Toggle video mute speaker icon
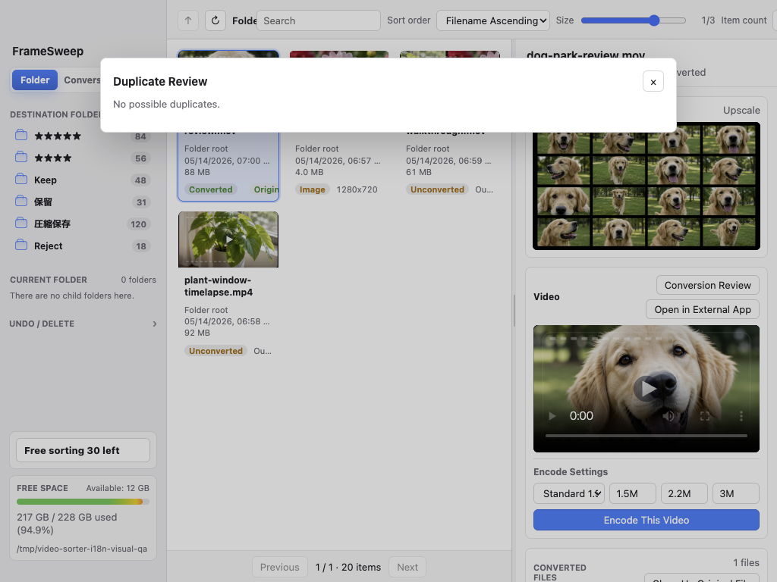 point(668,416)
